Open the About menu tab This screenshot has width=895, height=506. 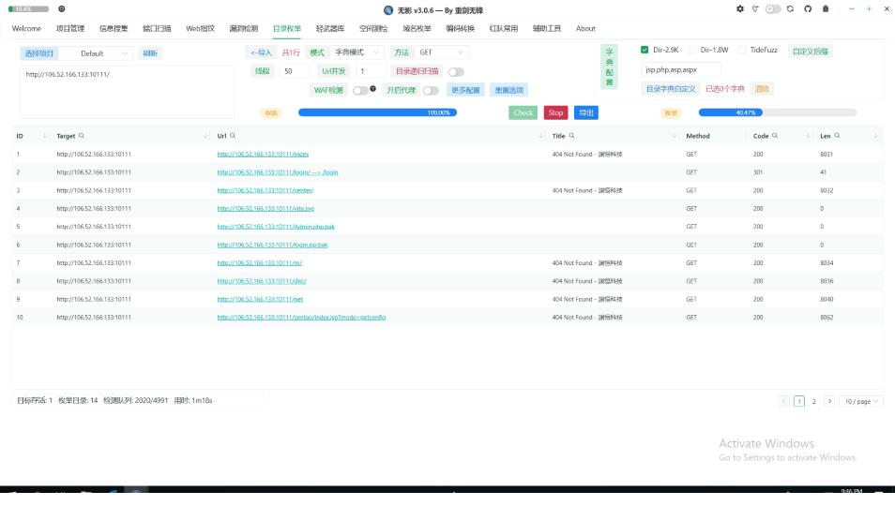585,28
